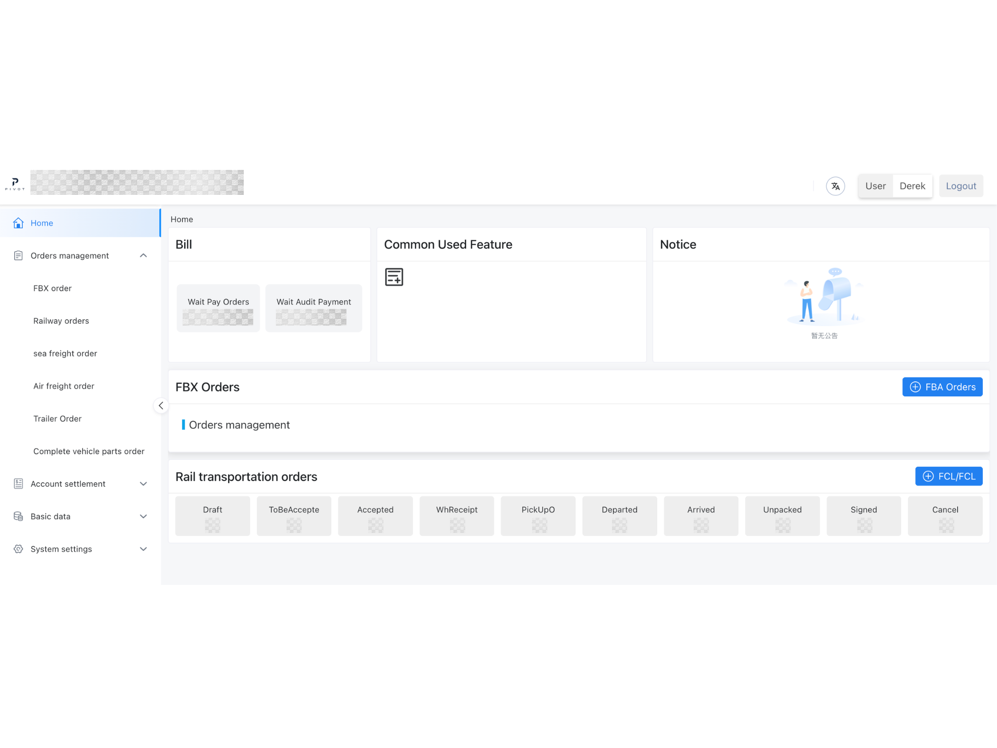Expand the System settings chevron
The width and height of the screenshot is (997, 748).
[143, 549]
